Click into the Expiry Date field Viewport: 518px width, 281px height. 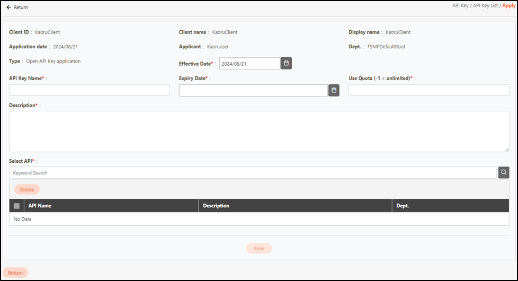pos(253,90)
